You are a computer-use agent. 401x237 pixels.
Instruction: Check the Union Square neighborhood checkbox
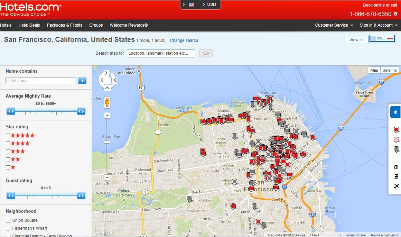(8, 220)
